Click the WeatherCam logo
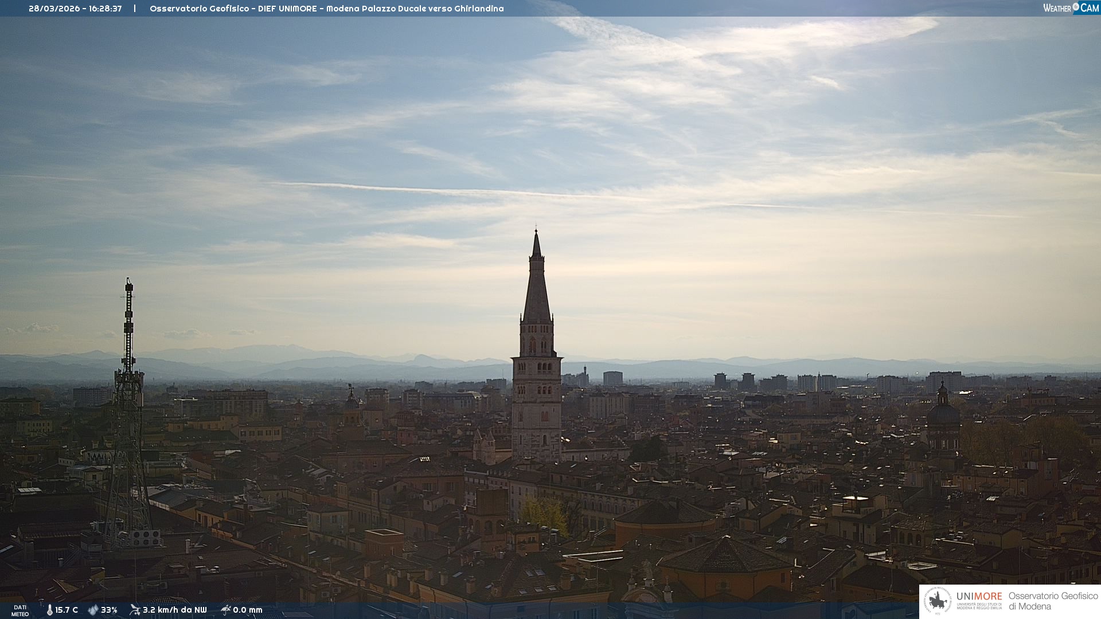The image size is (1101, 619). 1070,8
